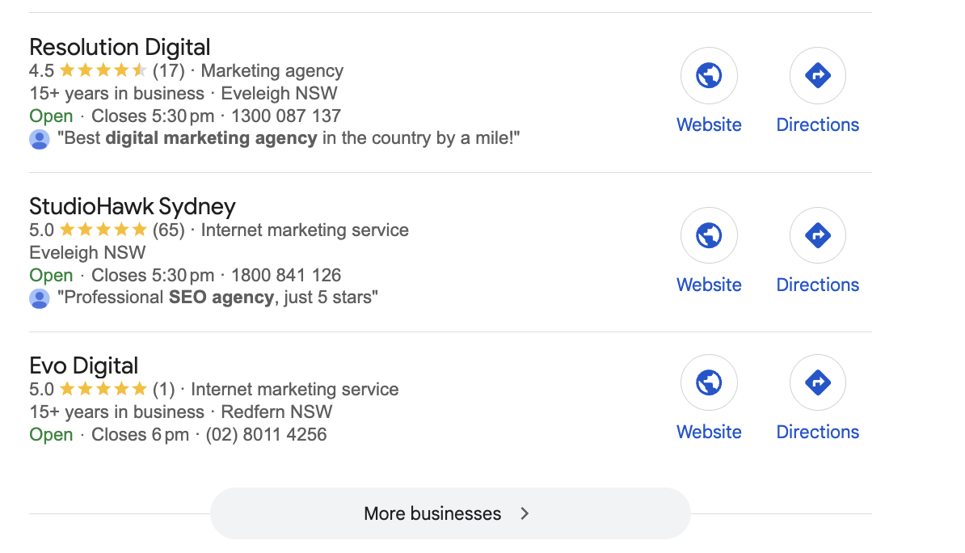This screenshot has width=965, height=553.
Task: Click Directions label for StudioHawk Sydney
Action: click(817, 285)
